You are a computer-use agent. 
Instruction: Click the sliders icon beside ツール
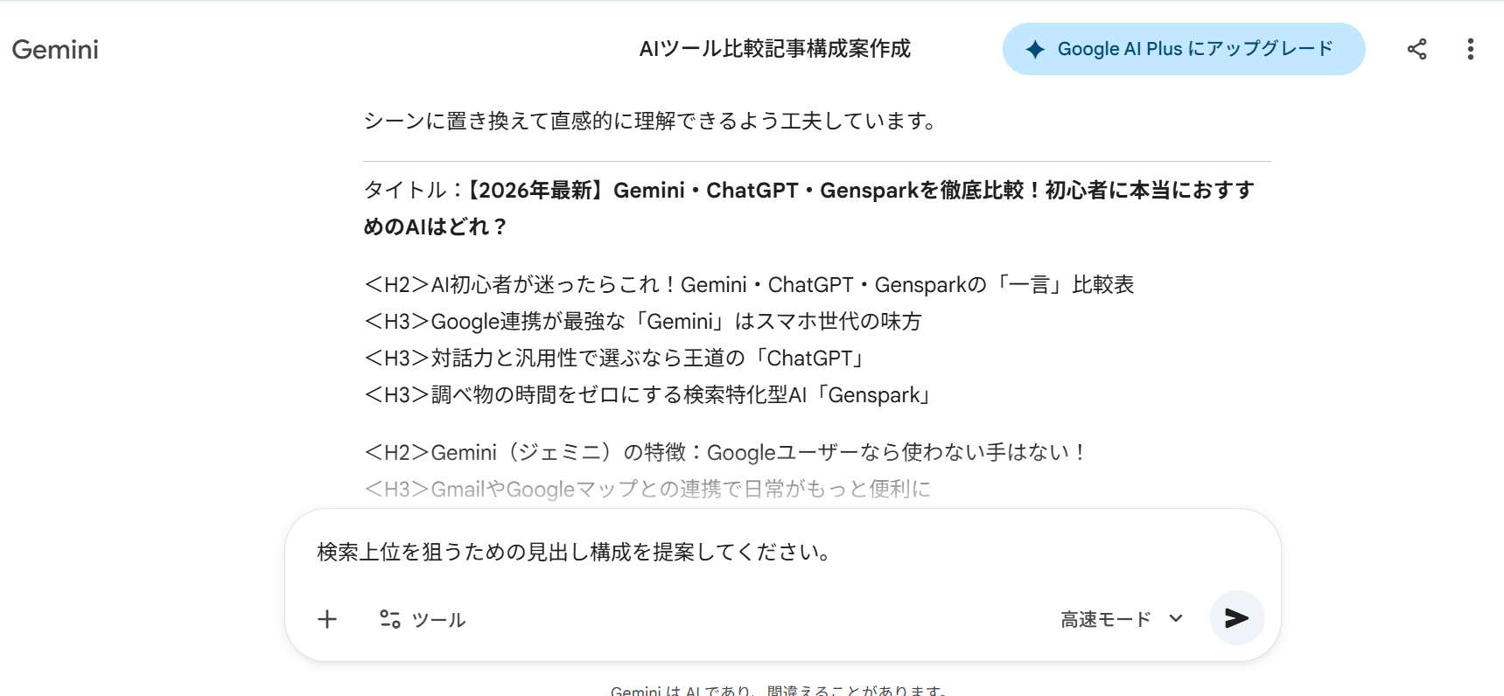pyautogui.click(x=389, y=619)
